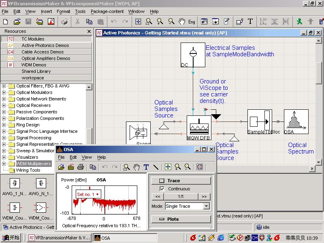Click the resource tree scroll up arrow
324x243 pixels.
coord(89,87)
